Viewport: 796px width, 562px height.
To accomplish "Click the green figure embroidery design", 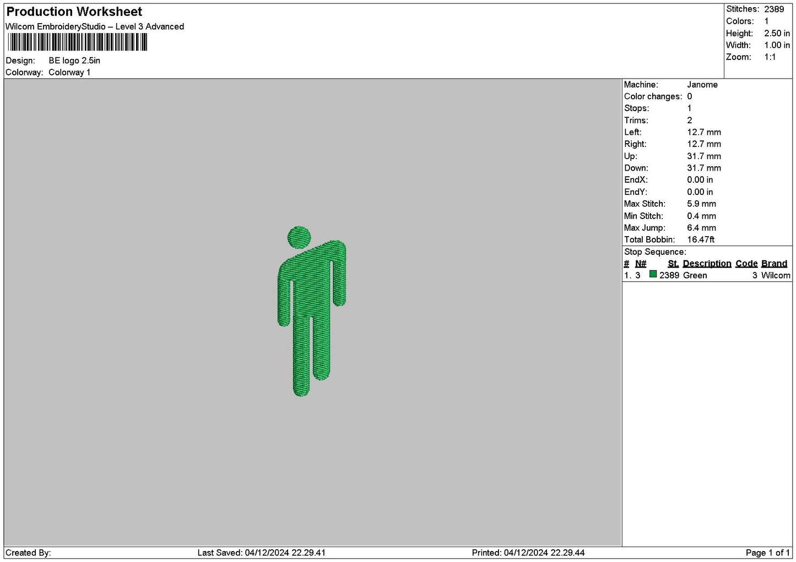I will [312, 311].
